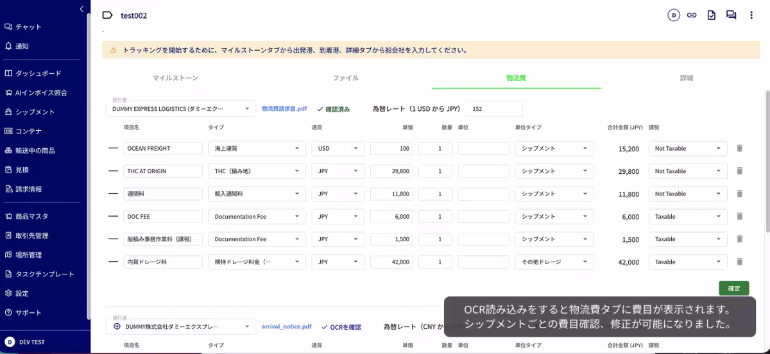Click the 請求情報 sidebar icon
770x354 pixels.
pos(8,189)
